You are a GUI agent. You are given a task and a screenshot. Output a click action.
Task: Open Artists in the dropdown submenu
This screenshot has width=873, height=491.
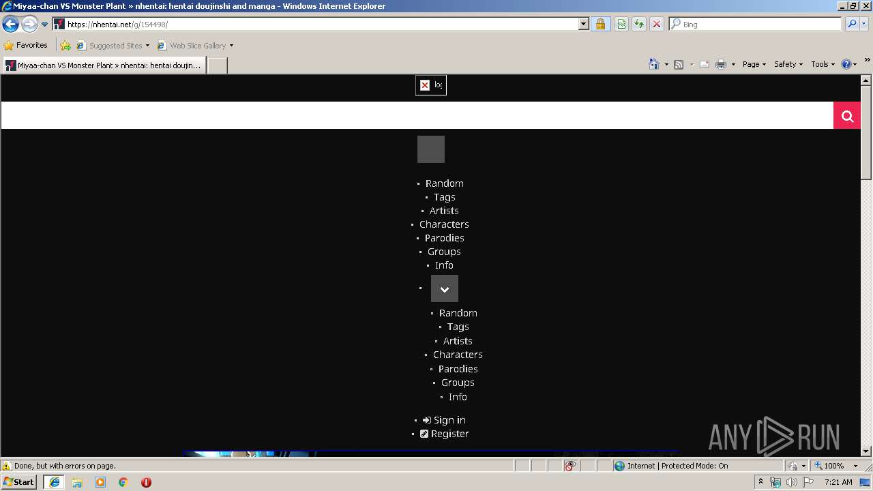pyautogui.click(x=458, y=341)
